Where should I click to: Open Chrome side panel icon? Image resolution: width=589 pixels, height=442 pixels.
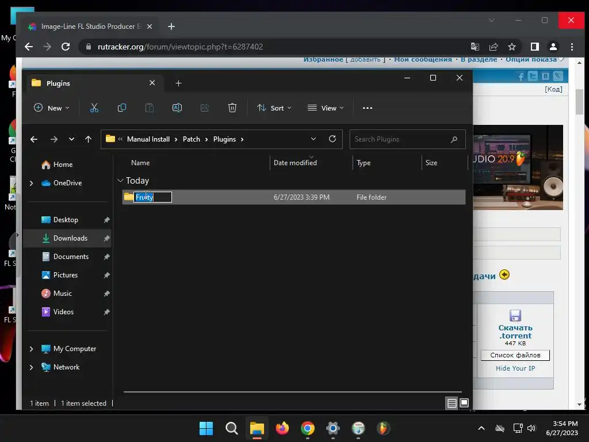pos(534,47)
